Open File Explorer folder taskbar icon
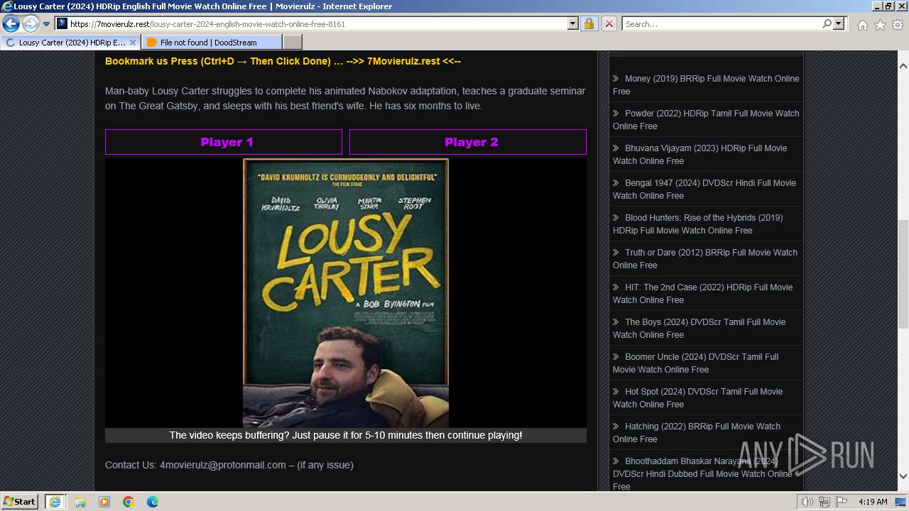Viewport: 909px width, 511px height. coord(80,502)
